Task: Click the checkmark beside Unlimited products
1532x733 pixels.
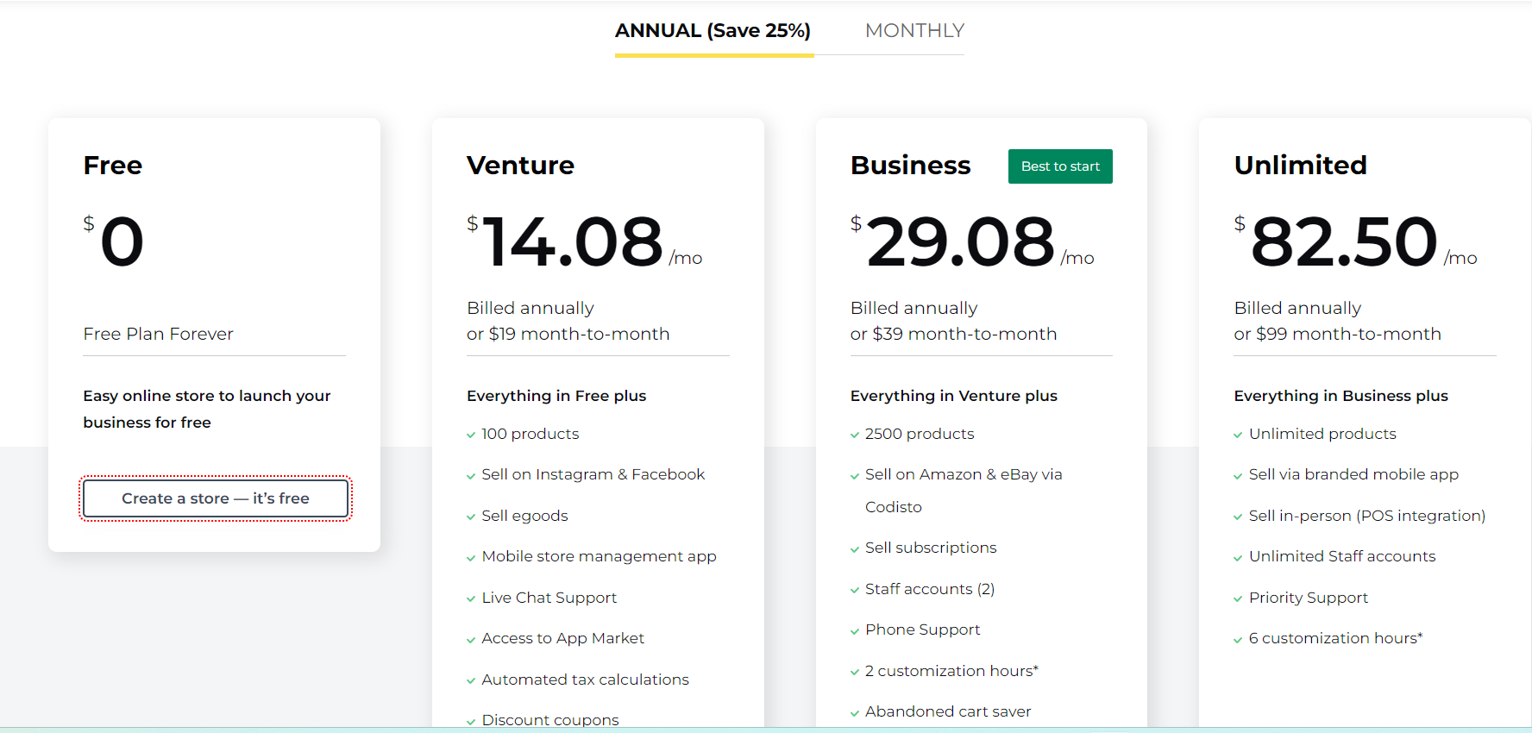Action: click(x=1240, y=434)
